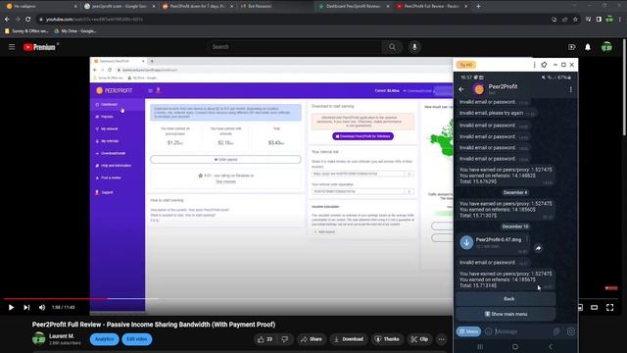The height and width of the screenshot is (353, 627).
Task: Click Show main menu bot button
Action: pos(506,314)
